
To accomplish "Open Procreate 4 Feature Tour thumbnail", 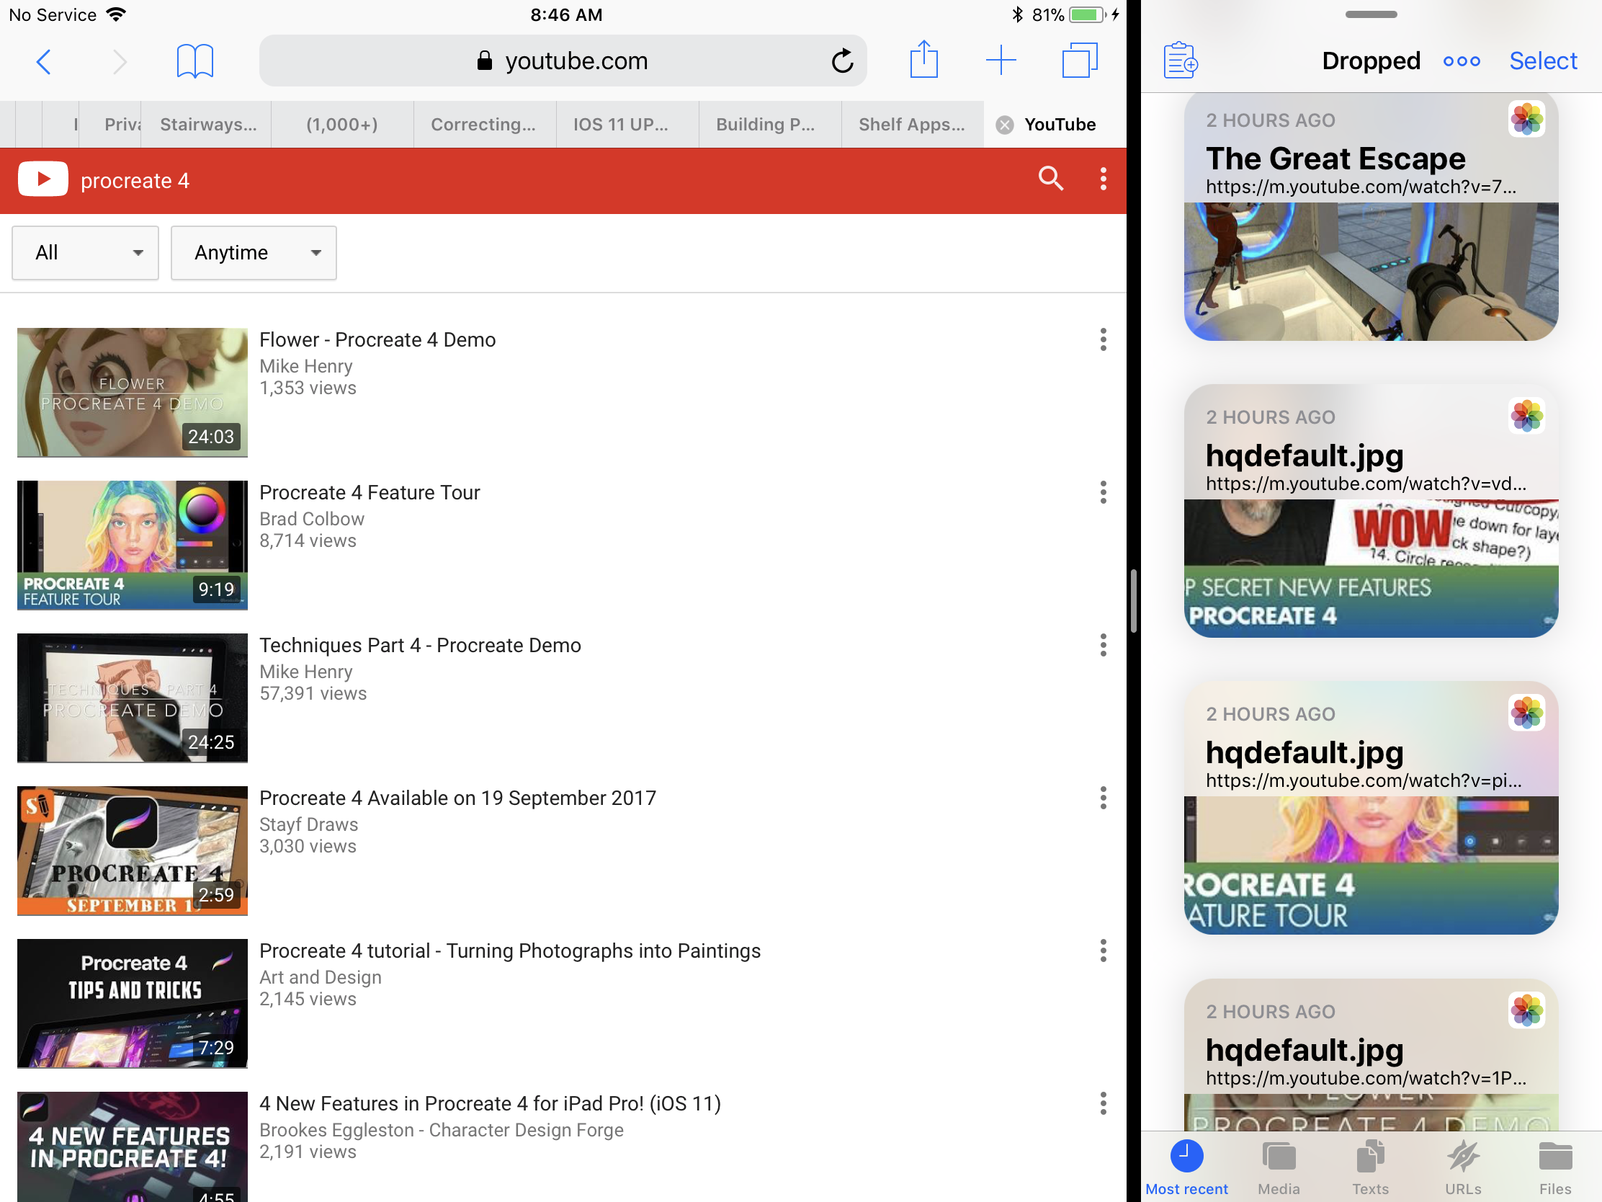I will tap(133, 545).
